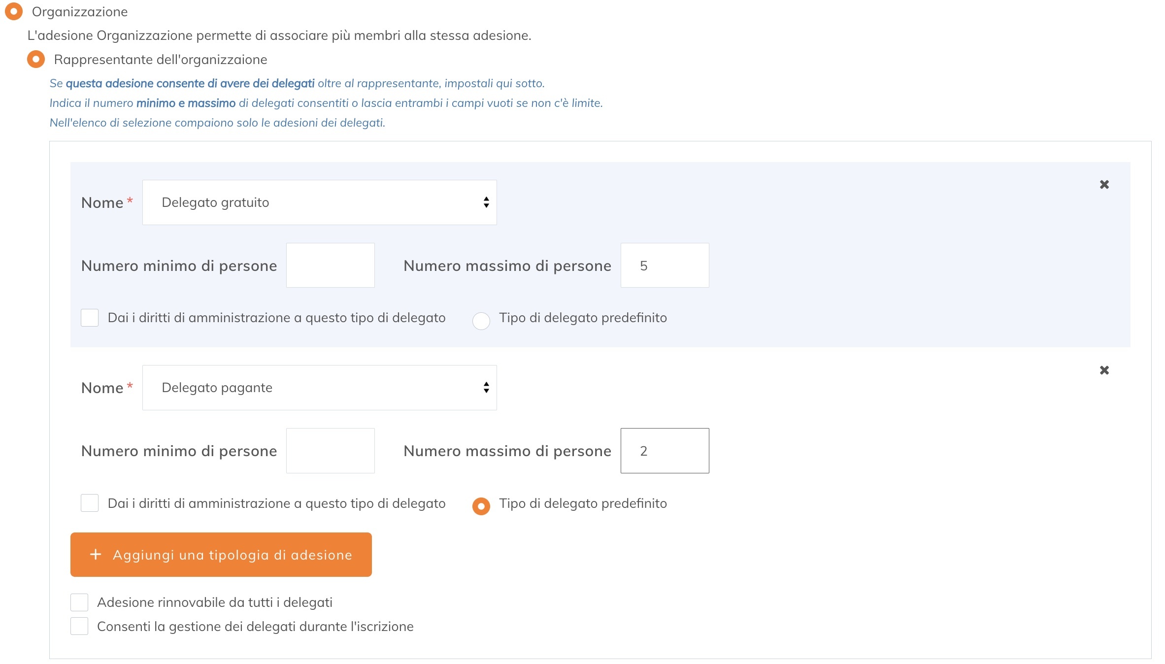
Task: Click the selected predefinito radio under Delegato pagante
Action: [481, 506]
